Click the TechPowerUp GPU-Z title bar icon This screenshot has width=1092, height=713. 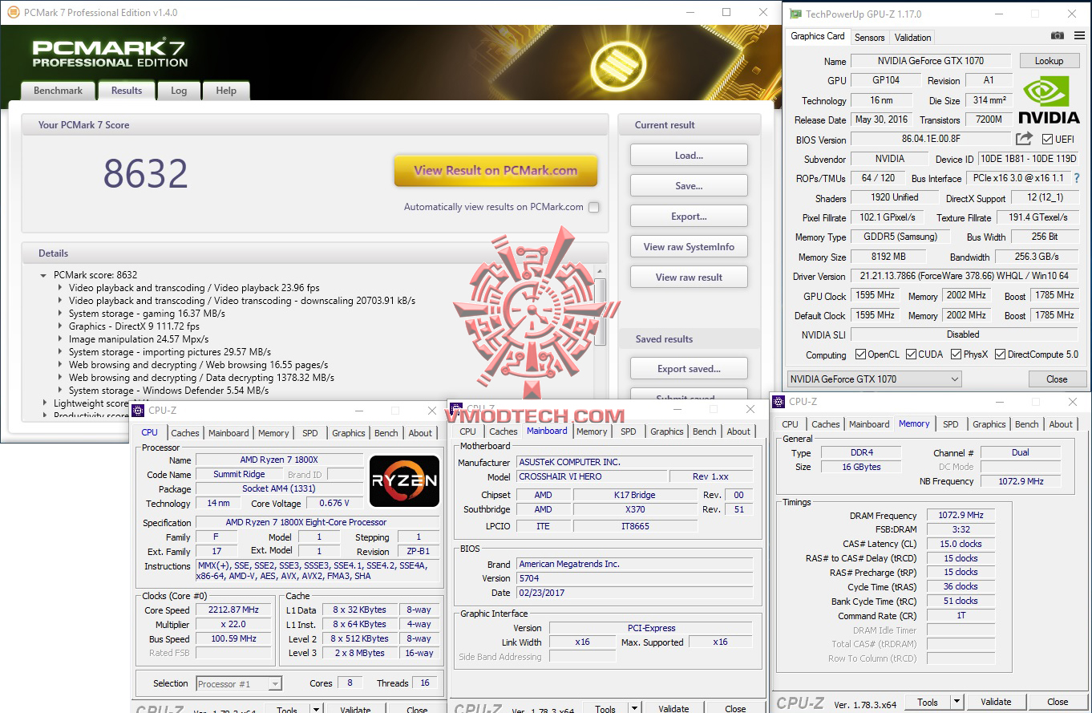[795, 14]
